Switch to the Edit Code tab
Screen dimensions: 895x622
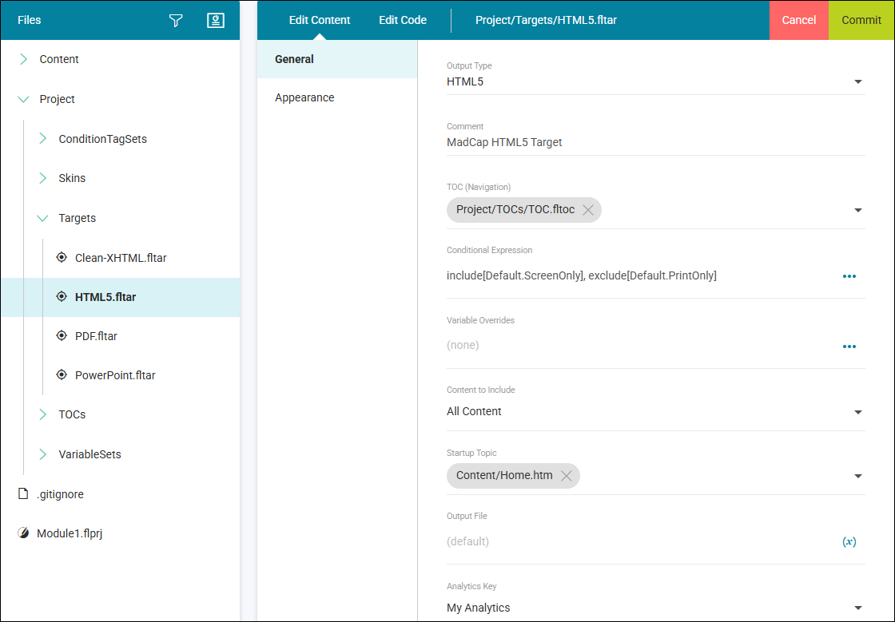pos(403,20)
